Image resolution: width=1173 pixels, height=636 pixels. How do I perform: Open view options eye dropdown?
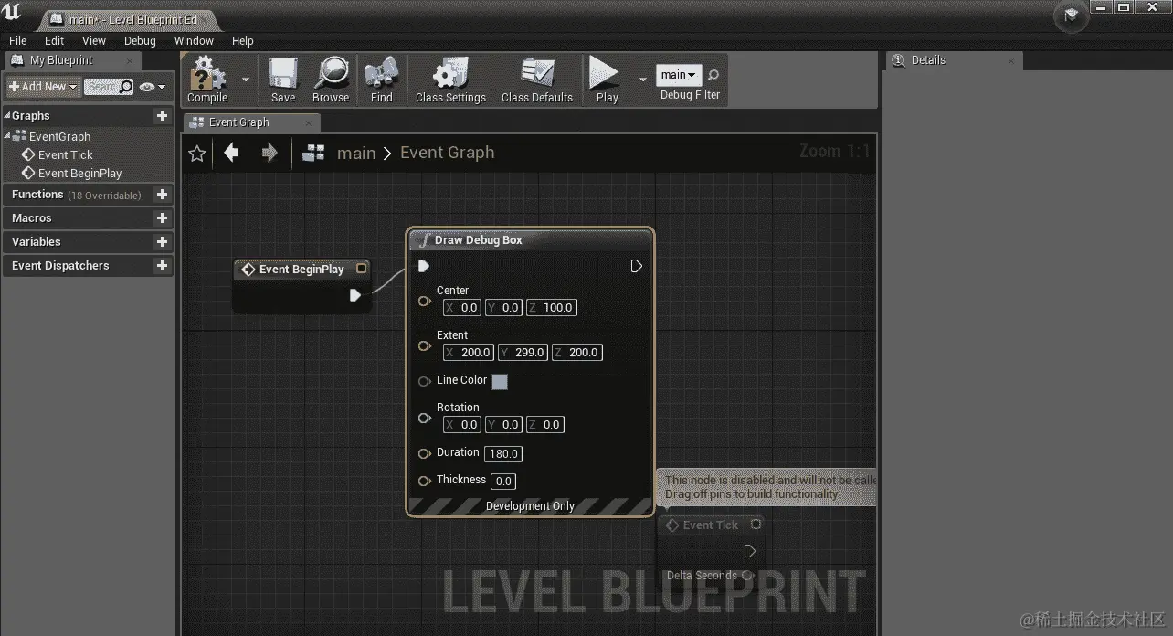pyautogui.click(x=153, y=87)
